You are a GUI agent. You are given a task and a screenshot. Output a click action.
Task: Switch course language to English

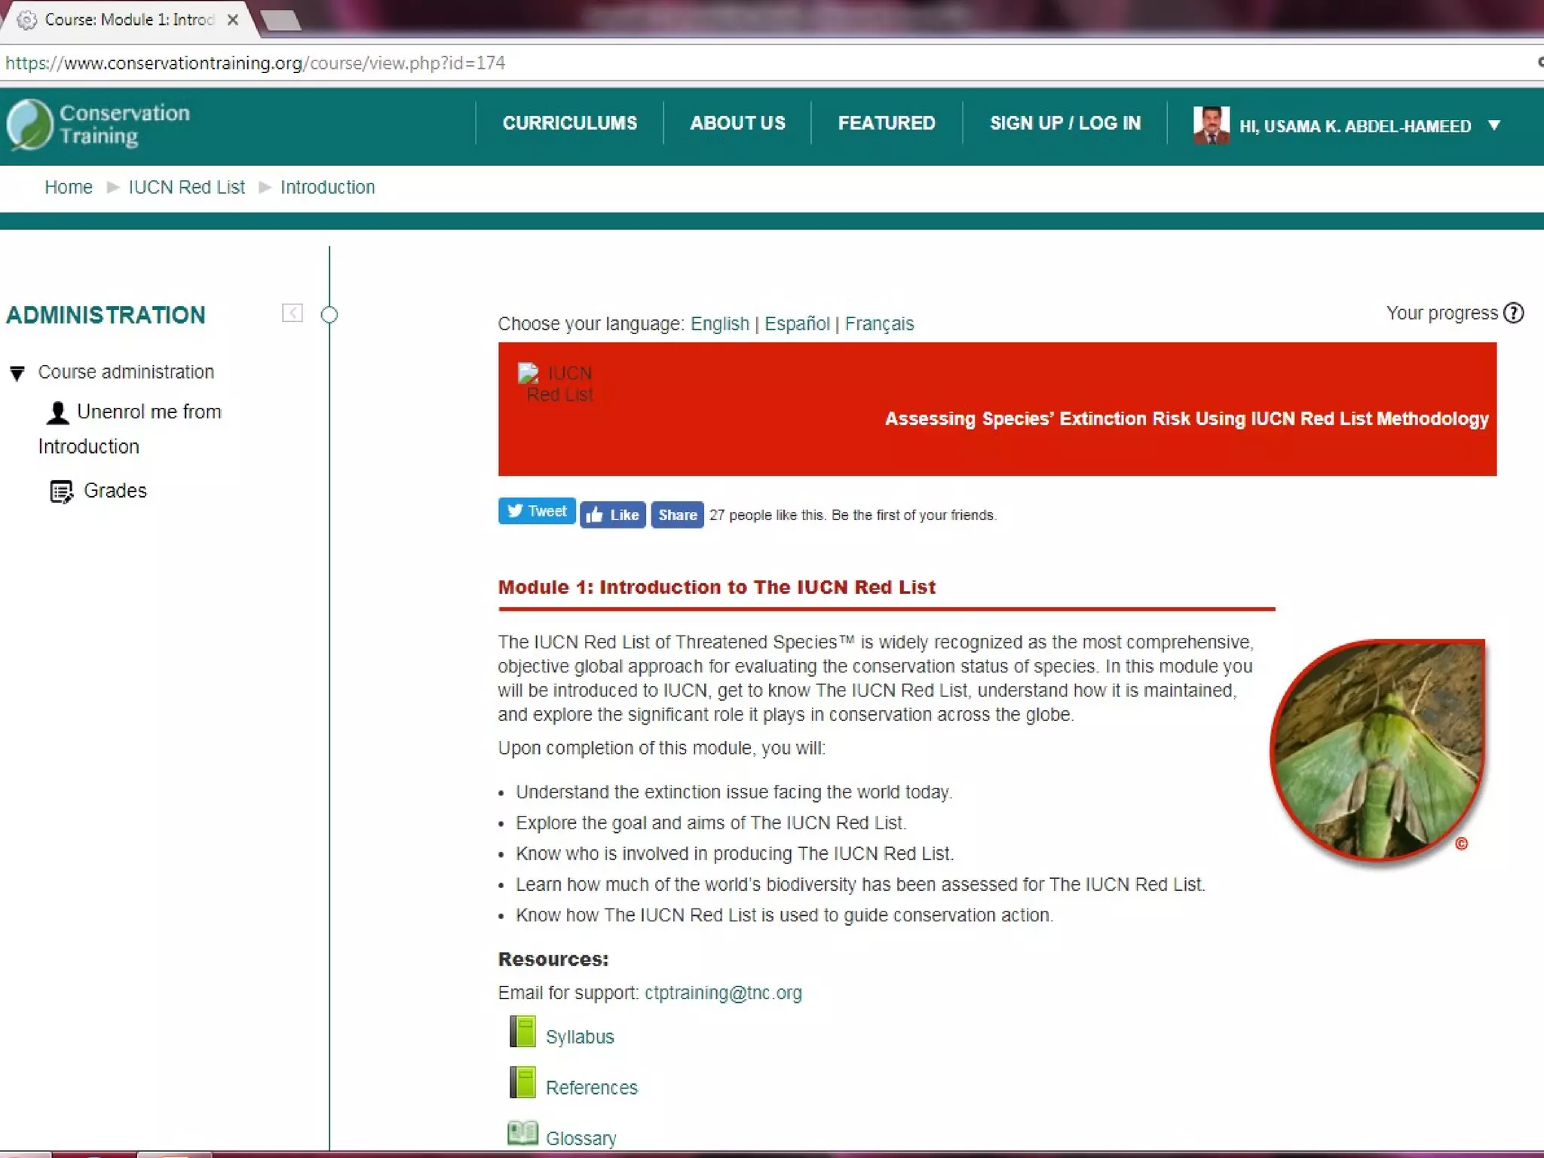click(x=720, y=324)
